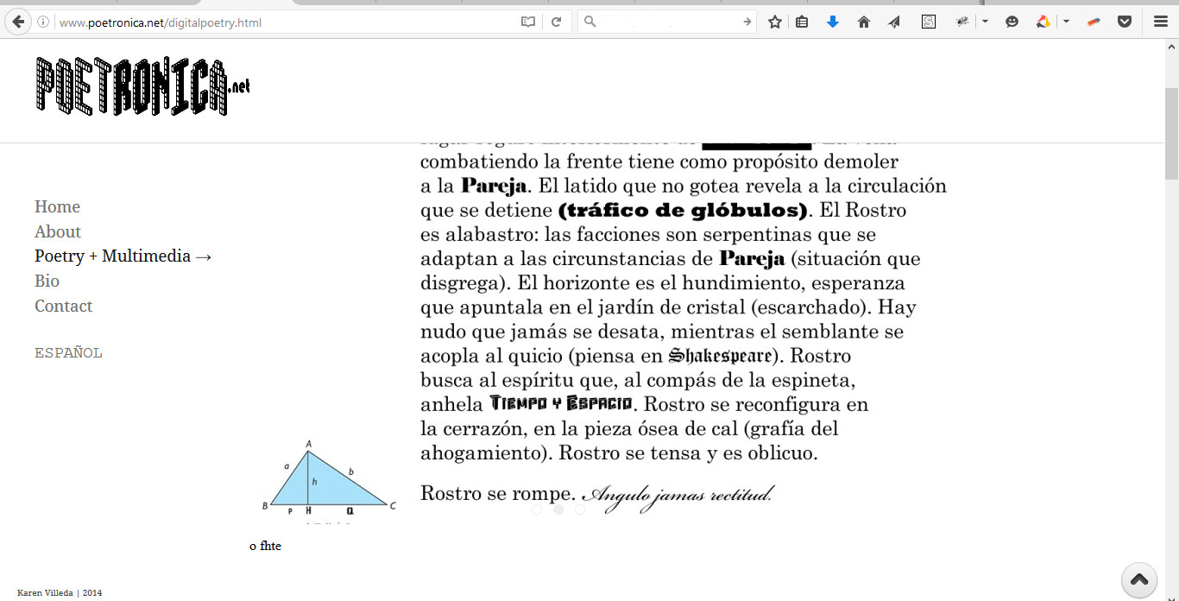Open the Contact page link
The height and width of the screenshot is (601, 1179).
(x=63, y=306)
